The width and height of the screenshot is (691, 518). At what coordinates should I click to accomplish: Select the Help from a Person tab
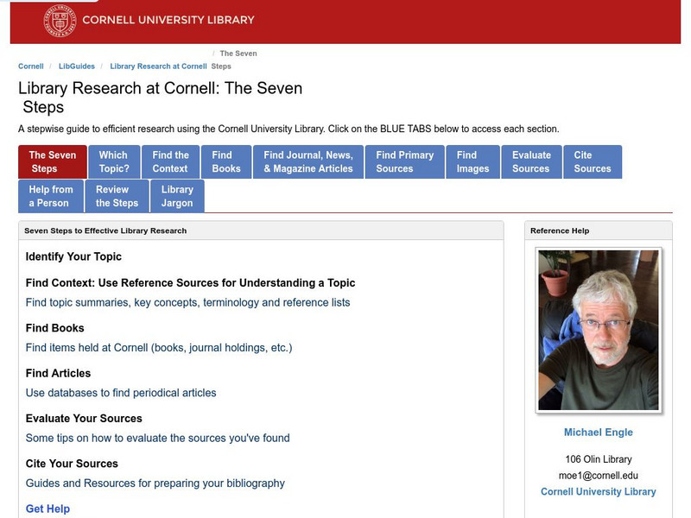click(x=49, y=196)
